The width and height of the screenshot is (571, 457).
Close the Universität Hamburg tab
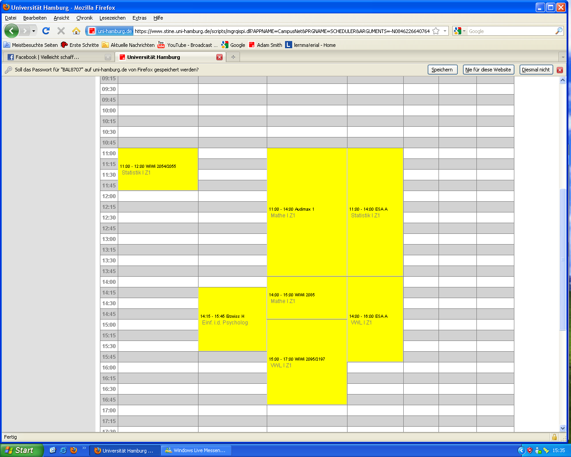click(219, 57)
